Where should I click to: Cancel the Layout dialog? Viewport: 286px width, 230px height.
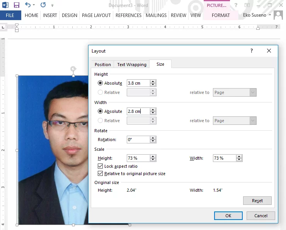(x=260, y=216)
